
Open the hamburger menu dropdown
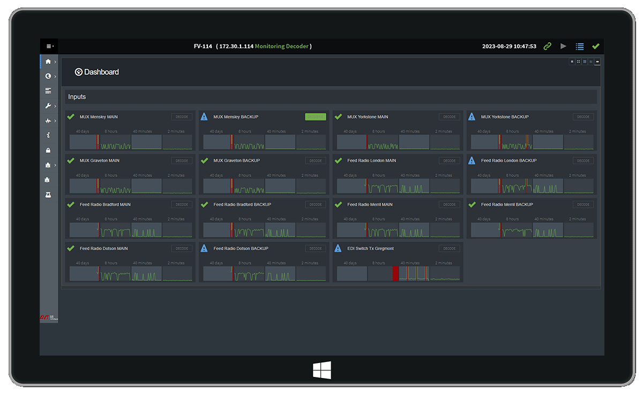pyautogui.click(x=49, y=47)
